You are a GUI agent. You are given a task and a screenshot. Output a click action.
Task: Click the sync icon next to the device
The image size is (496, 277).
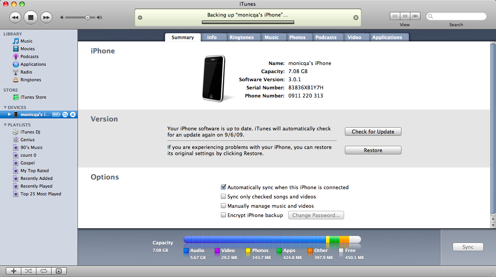coord(65,115)
